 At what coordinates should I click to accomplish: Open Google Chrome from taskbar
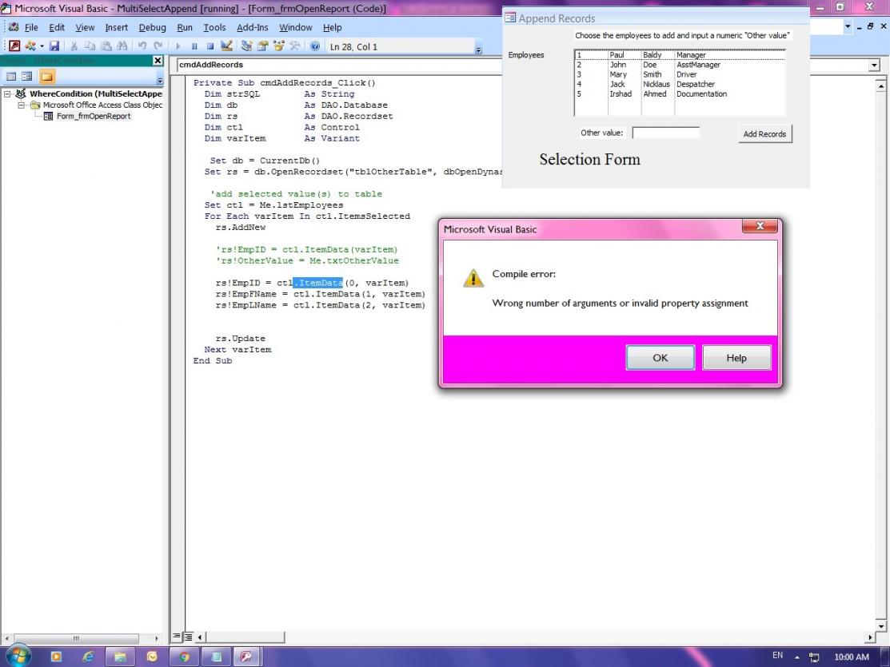185,657
